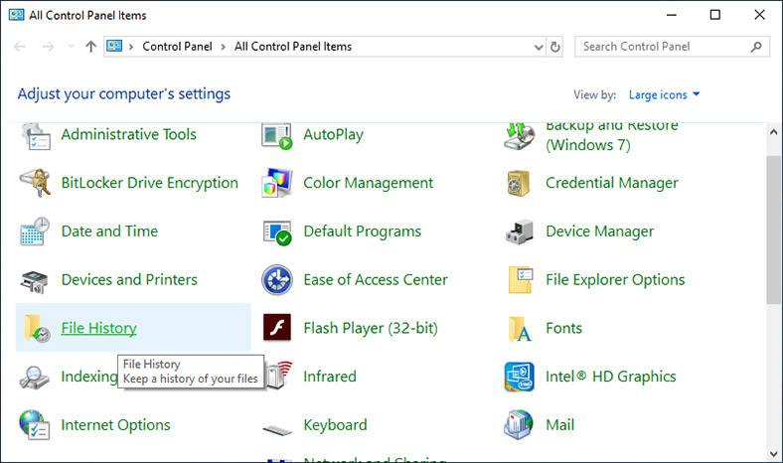The height and width of the screenshot is (463, 783).
Task: Open the AutoPlay icon
Action: [x=277, y=136]
